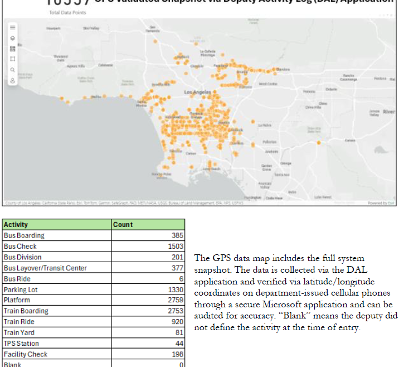Open the map layers icon
Viewport: 399px width, 367px height.
(x=12, y=38)
